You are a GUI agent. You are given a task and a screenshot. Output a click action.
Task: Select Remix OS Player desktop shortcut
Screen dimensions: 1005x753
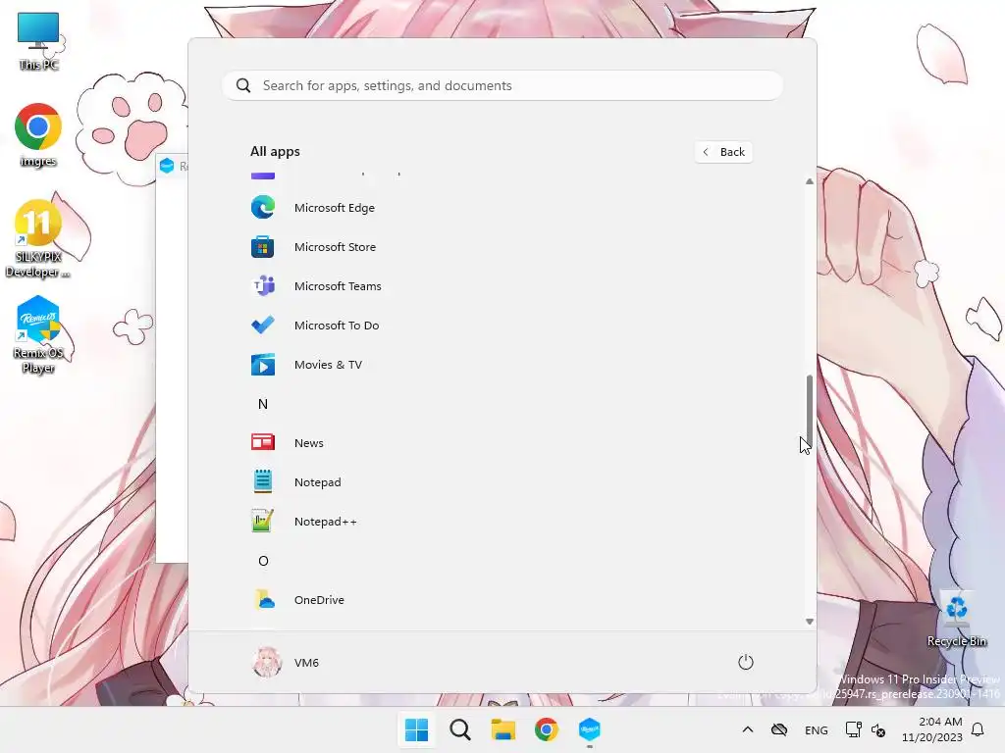[38, 334]
